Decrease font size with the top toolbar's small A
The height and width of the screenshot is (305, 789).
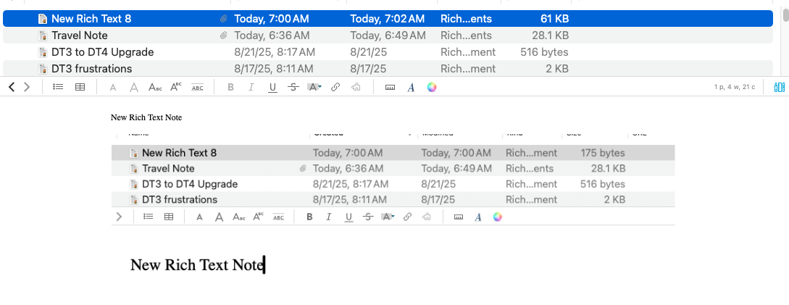[x=112, y=88]
